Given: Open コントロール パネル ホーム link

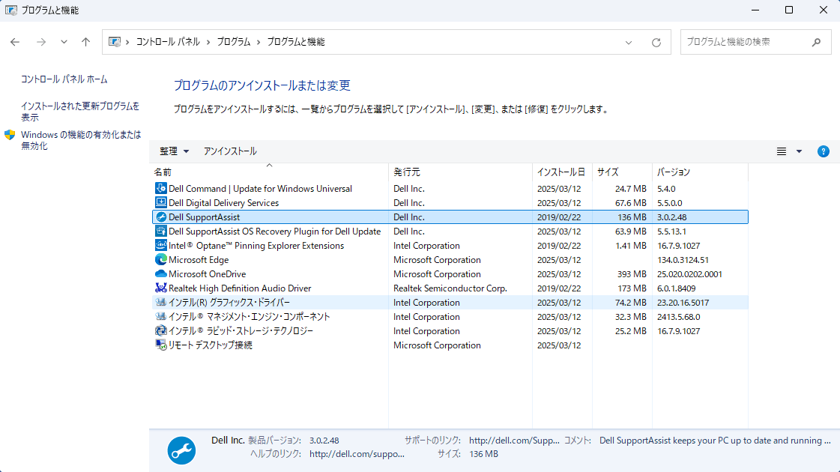Looking at the screenshot, I should (x=64, y=79).
